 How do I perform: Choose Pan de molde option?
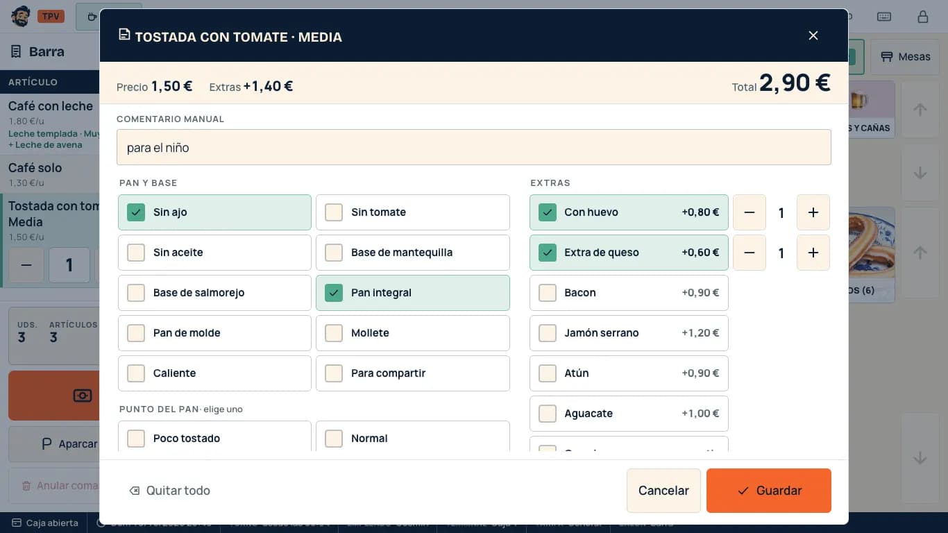214,333
